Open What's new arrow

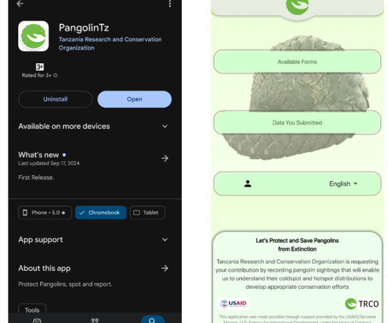tap(165, 158)
